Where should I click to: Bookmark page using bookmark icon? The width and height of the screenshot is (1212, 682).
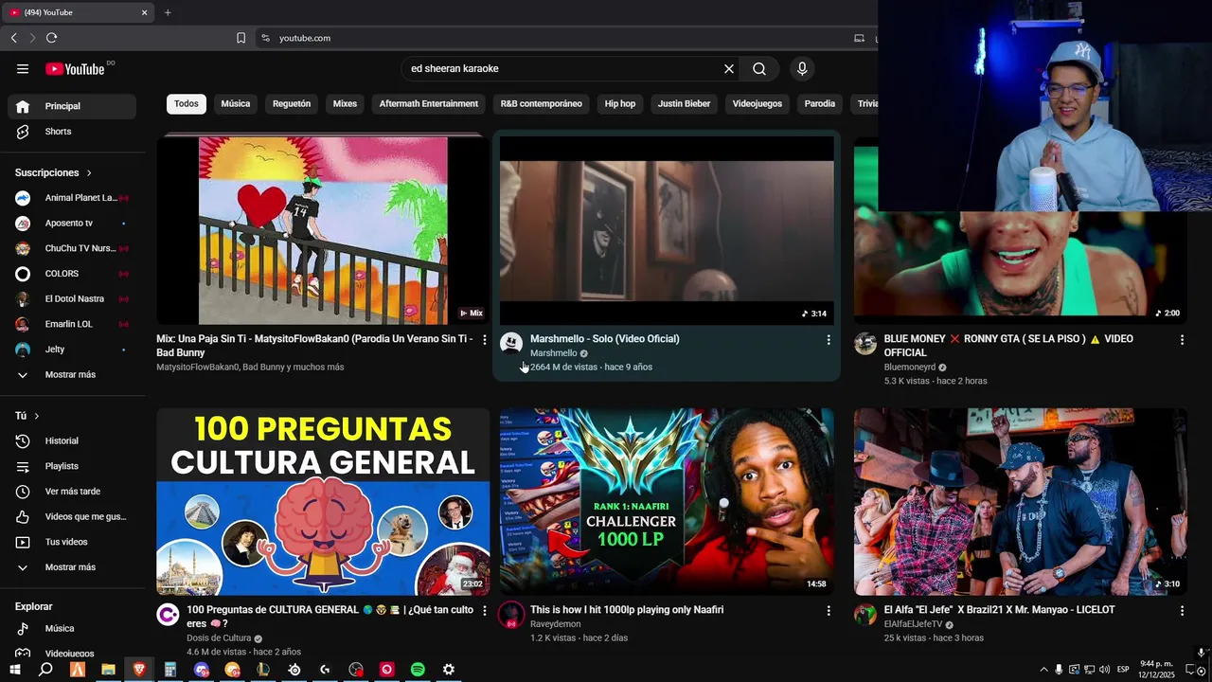tap(241, 38)
